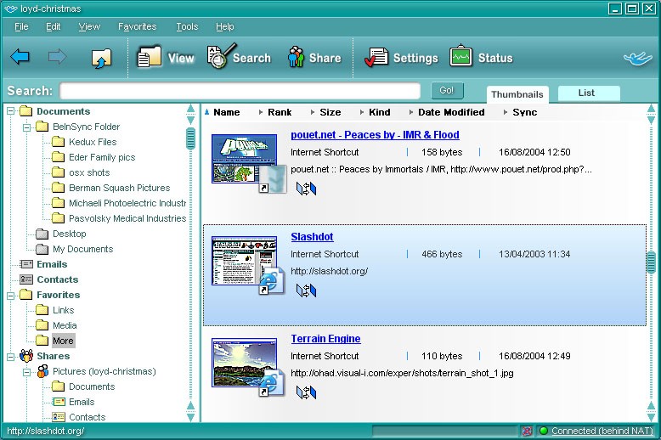Click the Shares people icon

point(26,356)
